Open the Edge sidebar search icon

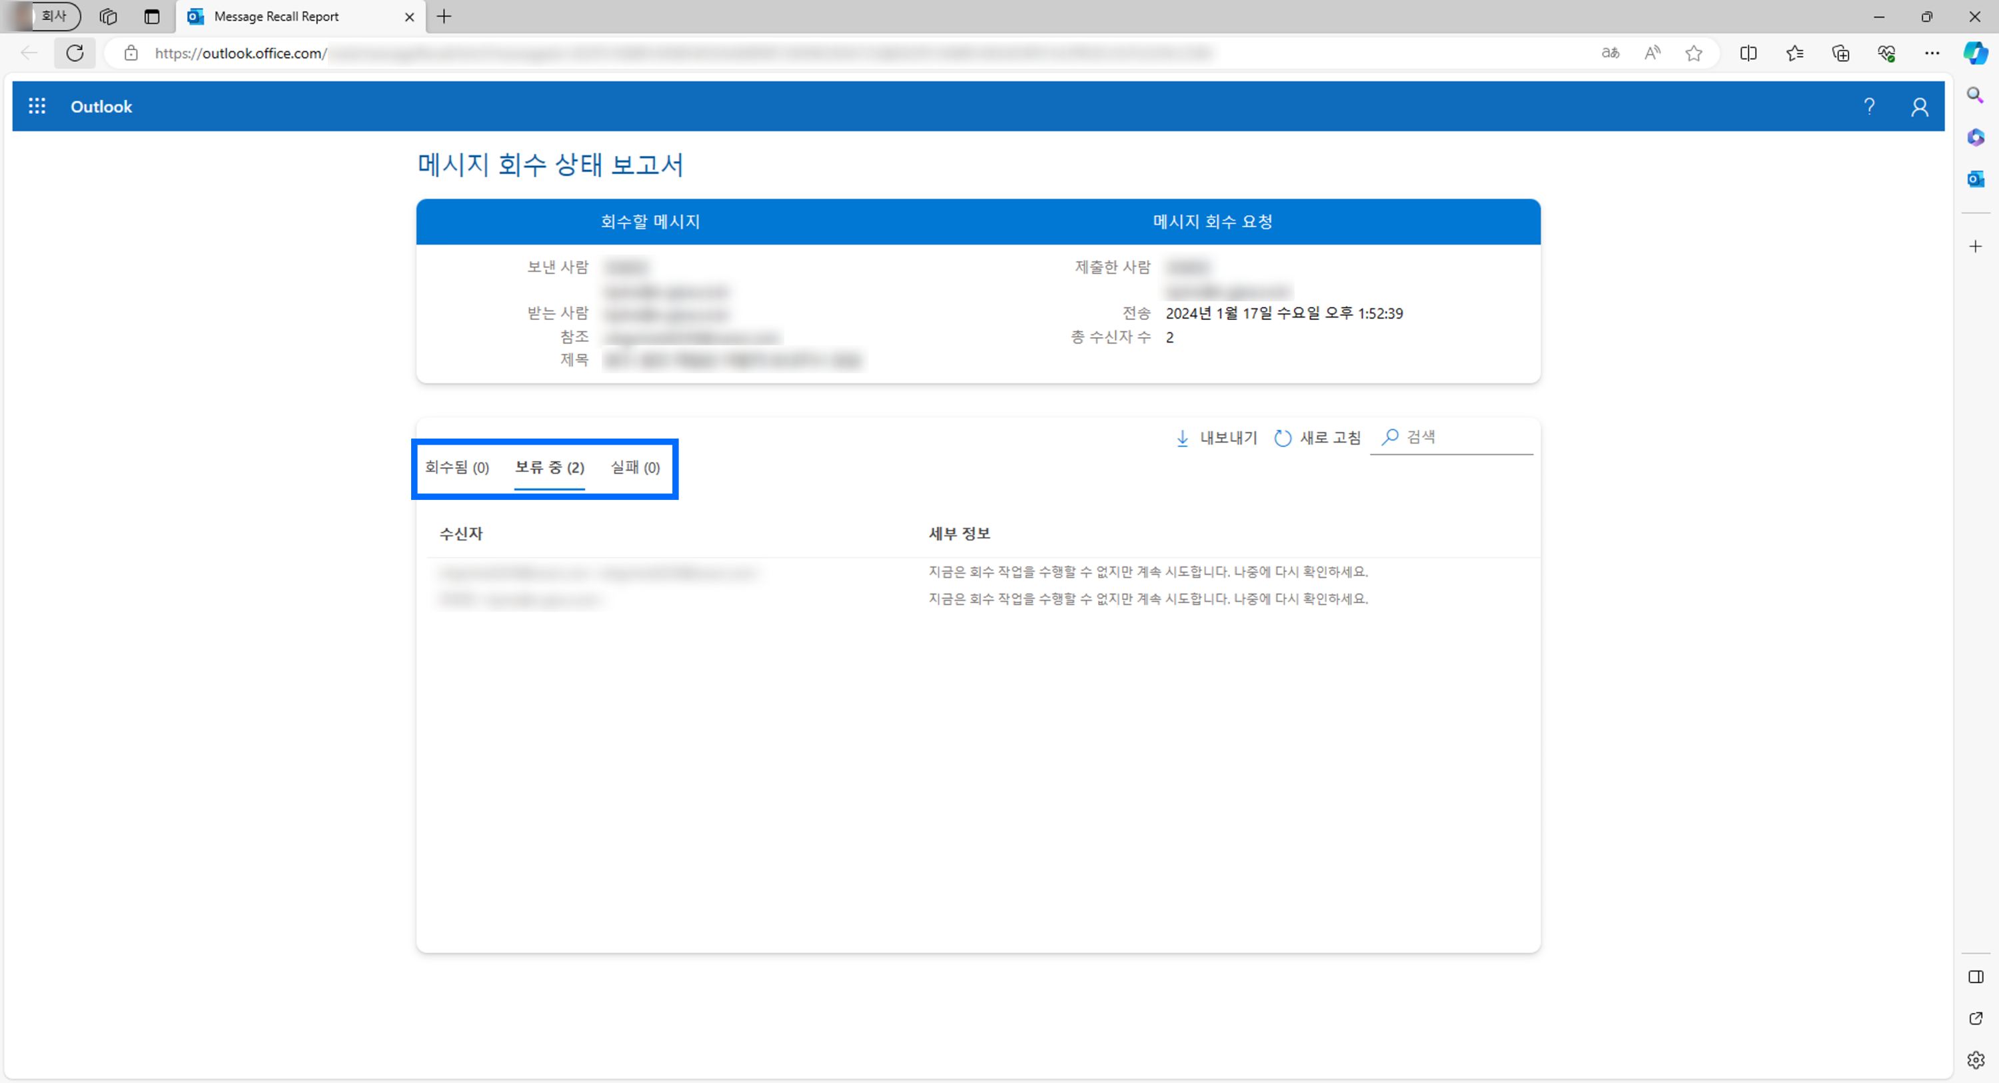click(x=1975, y=95)
